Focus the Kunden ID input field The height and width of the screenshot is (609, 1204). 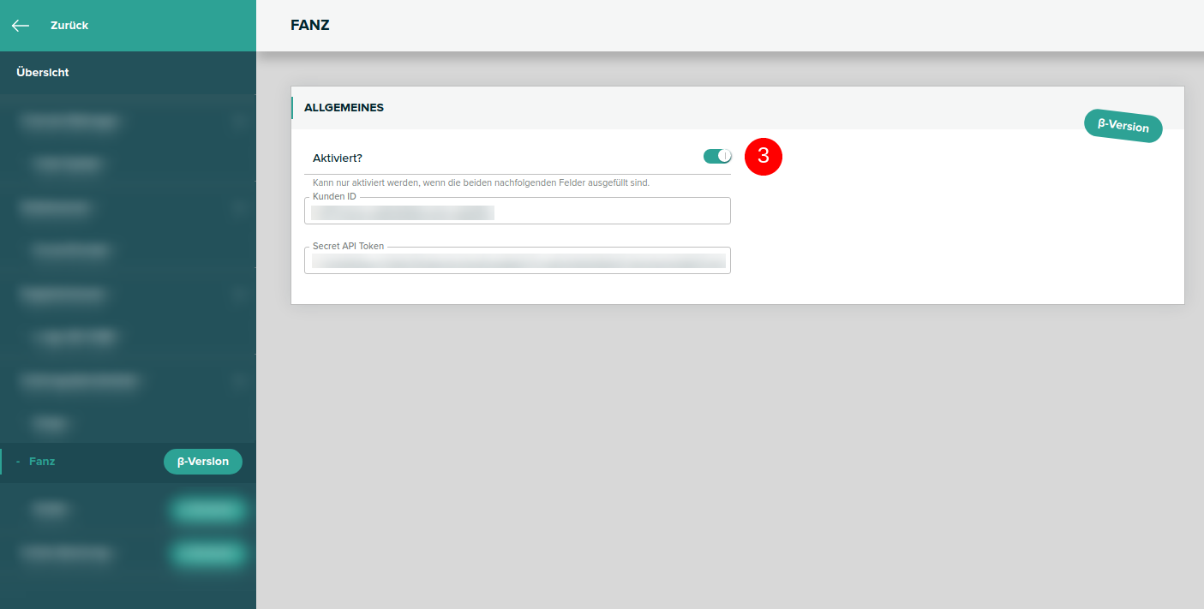(x=517, y=212)
